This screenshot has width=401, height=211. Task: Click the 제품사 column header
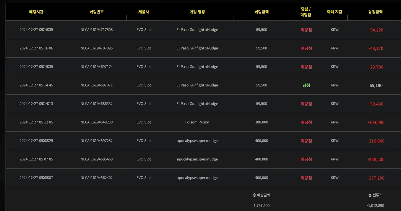pos(144,12)
